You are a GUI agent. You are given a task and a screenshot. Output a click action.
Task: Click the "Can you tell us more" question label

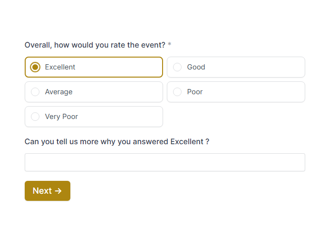pos(116,142)
